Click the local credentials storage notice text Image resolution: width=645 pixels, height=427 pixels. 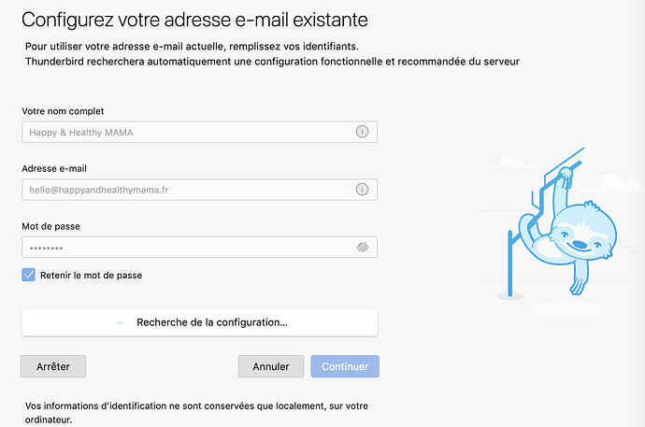pos(196,413)
